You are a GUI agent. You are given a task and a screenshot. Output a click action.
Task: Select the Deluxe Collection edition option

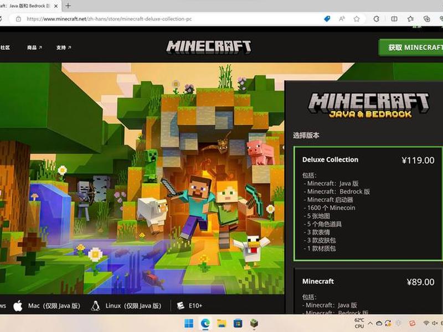[368, 203]
